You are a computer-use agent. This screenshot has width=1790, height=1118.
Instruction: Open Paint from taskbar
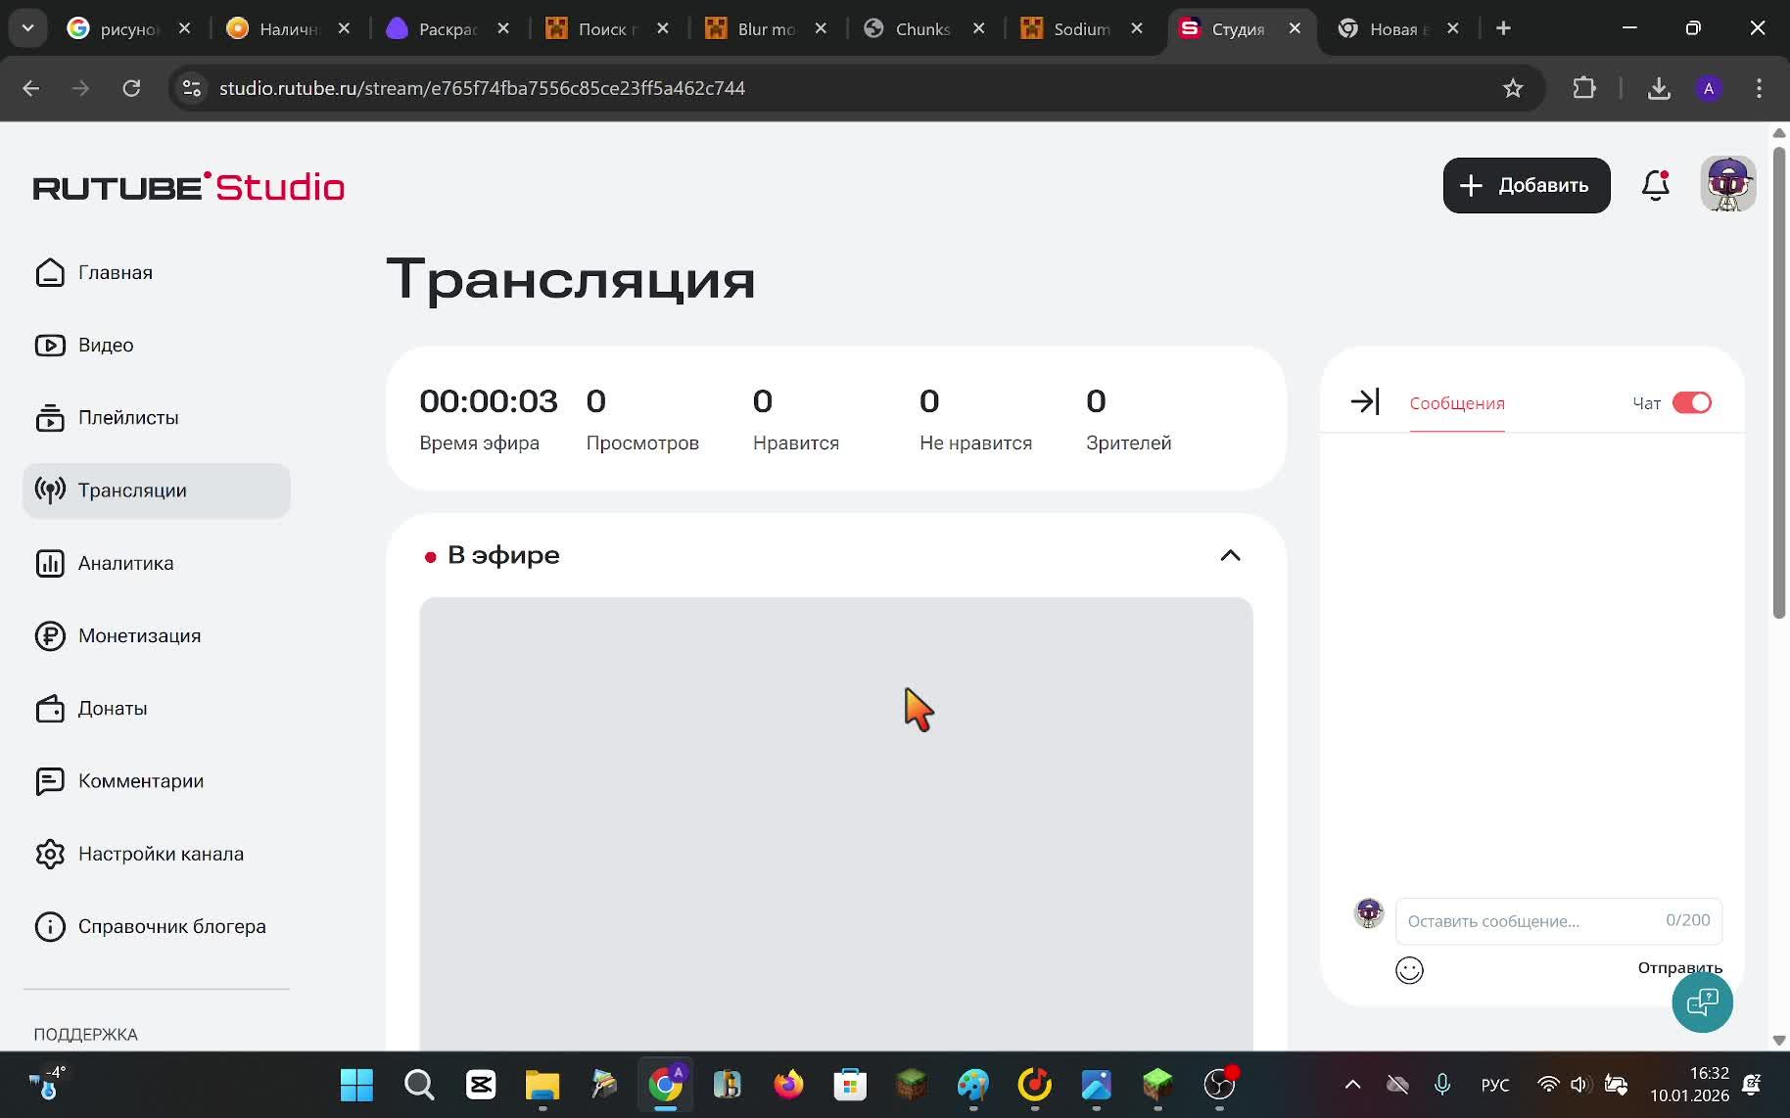(973, 1085)
